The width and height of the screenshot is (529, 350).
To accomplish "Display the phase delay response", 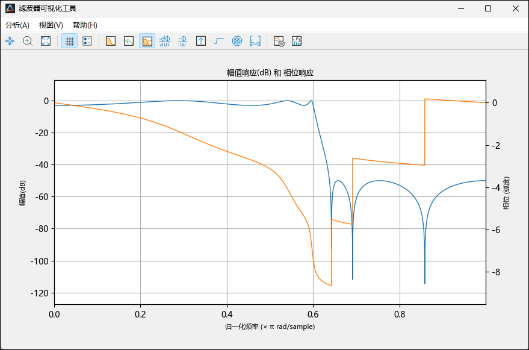I will click(x=183, y=41).
